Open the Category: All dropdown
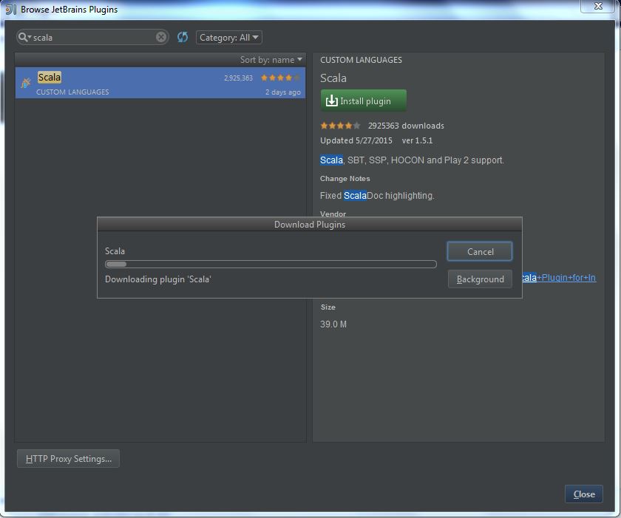621x518 pixels. coord(229,38)
